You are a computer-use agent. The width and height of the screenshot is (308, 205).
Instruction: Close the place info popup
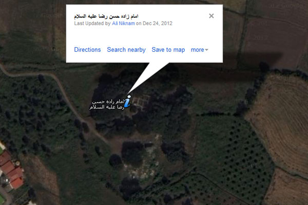click(x=211, y=16)
